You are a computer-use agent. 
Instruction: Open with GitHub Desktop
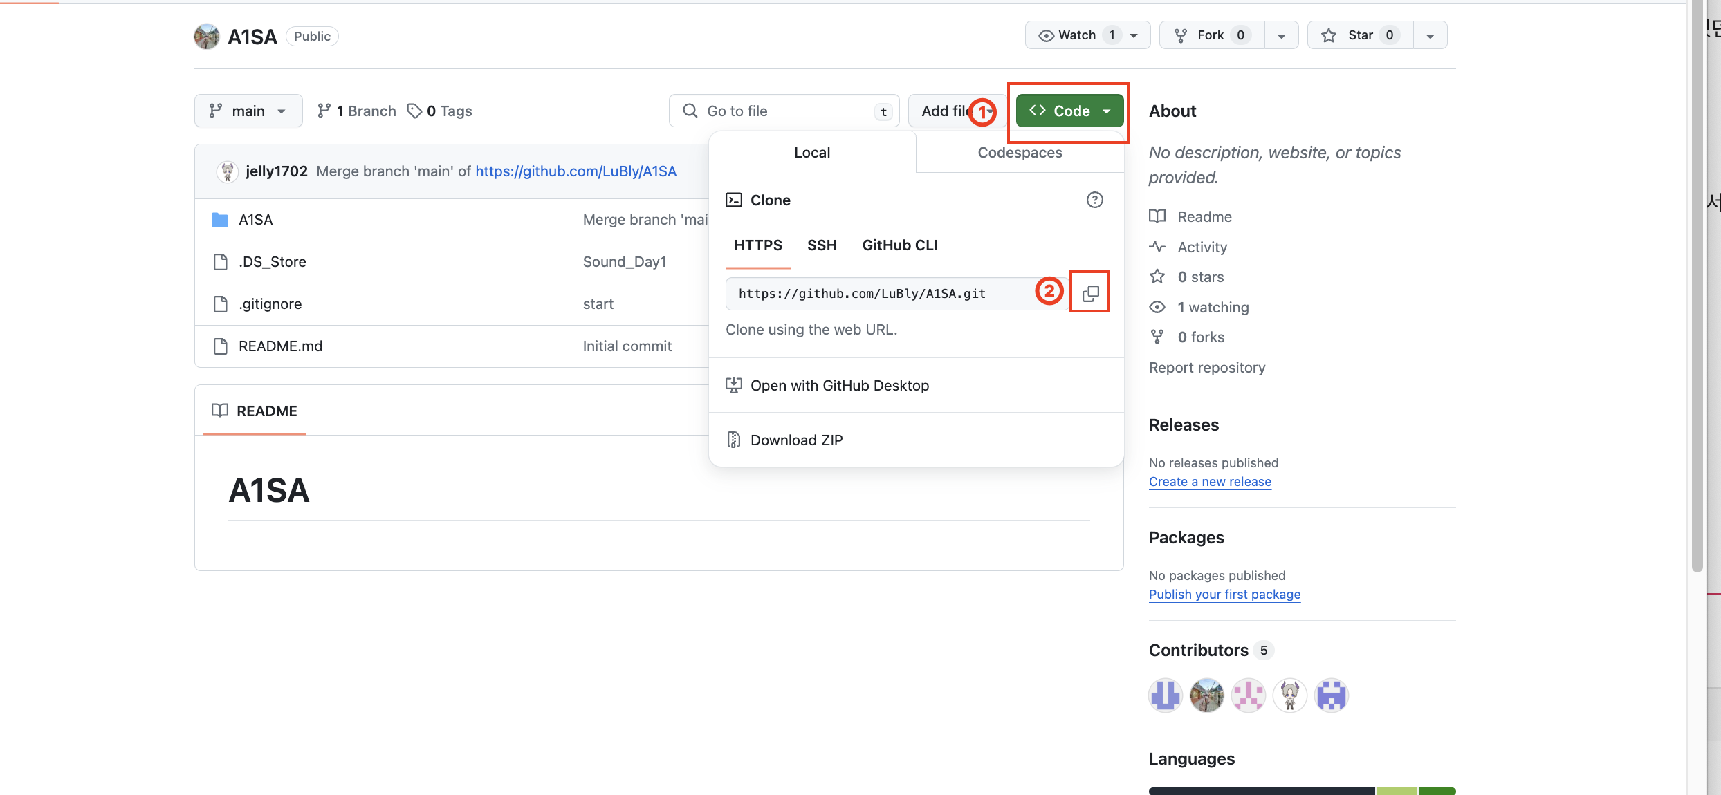pos(839,385)
